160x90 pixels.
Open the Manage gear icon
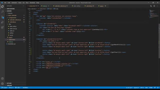pos(2,84)
